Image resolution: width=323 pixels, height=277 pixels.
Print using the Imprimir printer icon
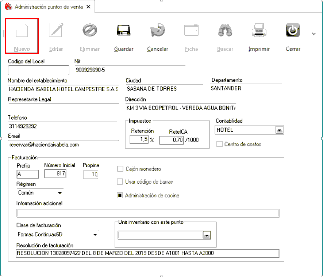click(259, 31)
